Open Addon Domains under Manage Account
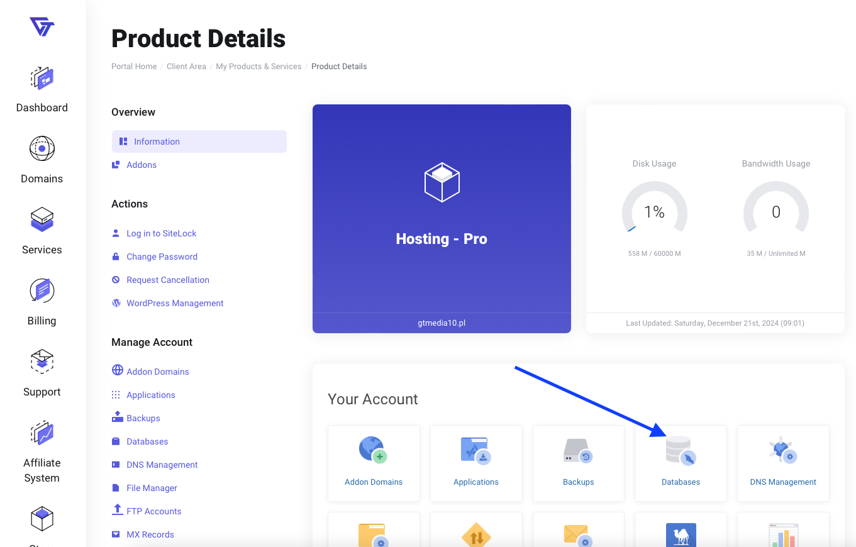Viewport: 856px width, 547px height. tap(158, 372)
